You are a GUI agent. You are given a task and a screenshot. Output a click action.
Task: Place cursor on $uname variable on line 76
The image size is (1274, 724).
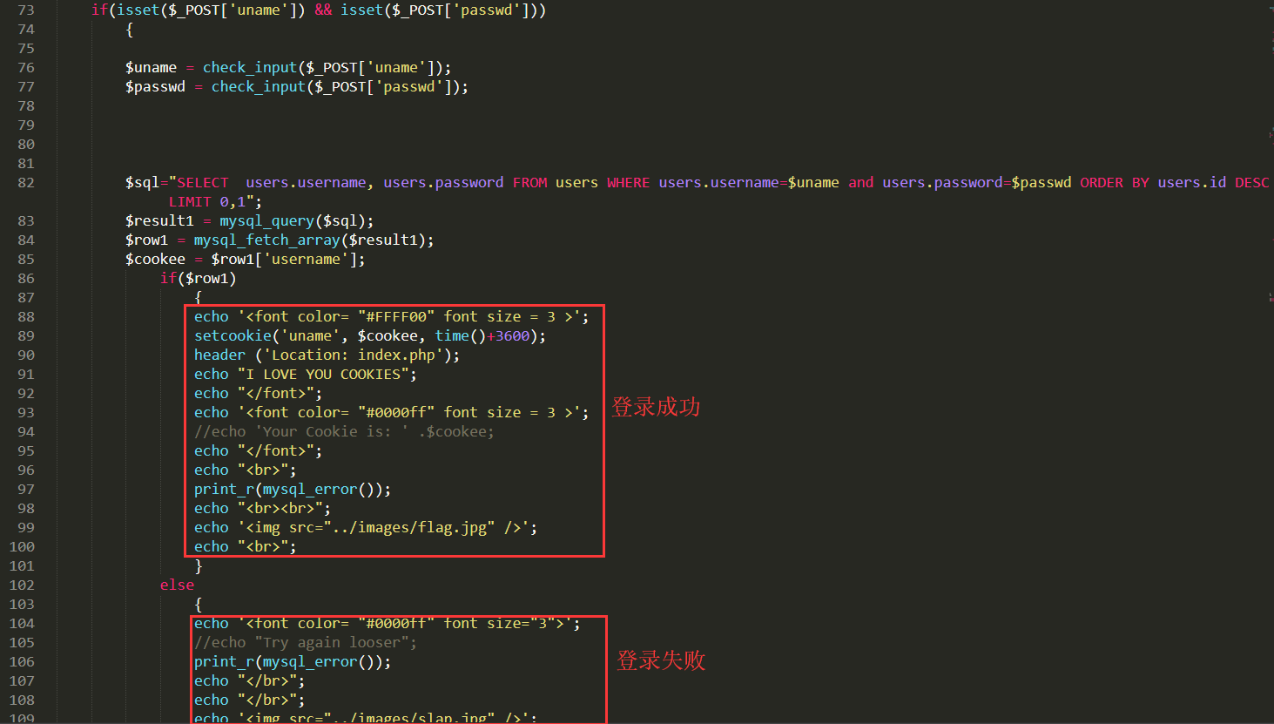151,68
